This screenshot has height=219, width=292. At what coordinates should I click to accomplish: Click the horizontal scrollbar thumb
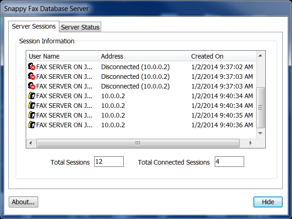coord(138,143)
